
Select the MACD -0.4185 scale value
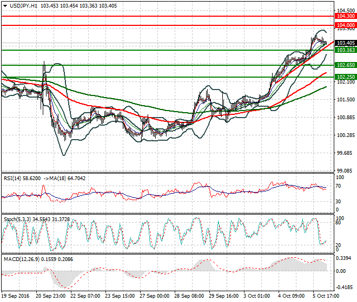345,287
